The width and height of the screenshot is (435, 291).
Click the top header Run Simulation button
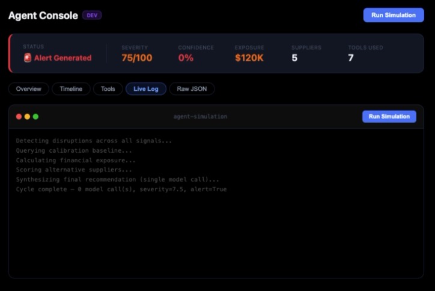[394, 15]
